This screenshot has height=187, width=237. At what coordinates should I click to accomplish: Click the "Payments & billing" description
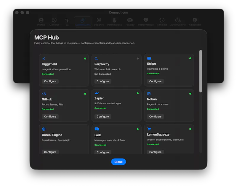[x=157, y=69]
